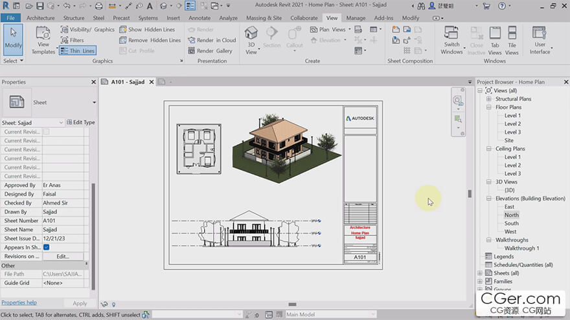Click the Sheet Name value field
Viewport: 570px width, 320px height.
[x=63, y=229]
